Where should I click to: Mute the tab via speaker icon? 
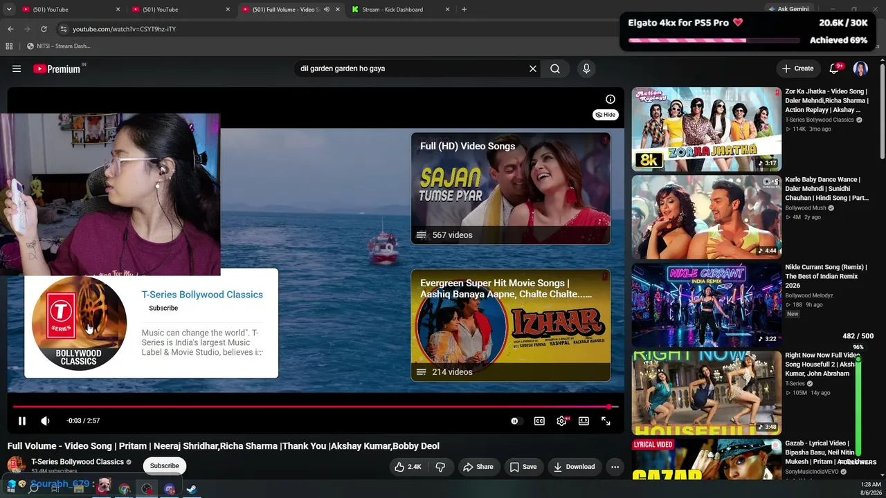coord(327,10)
